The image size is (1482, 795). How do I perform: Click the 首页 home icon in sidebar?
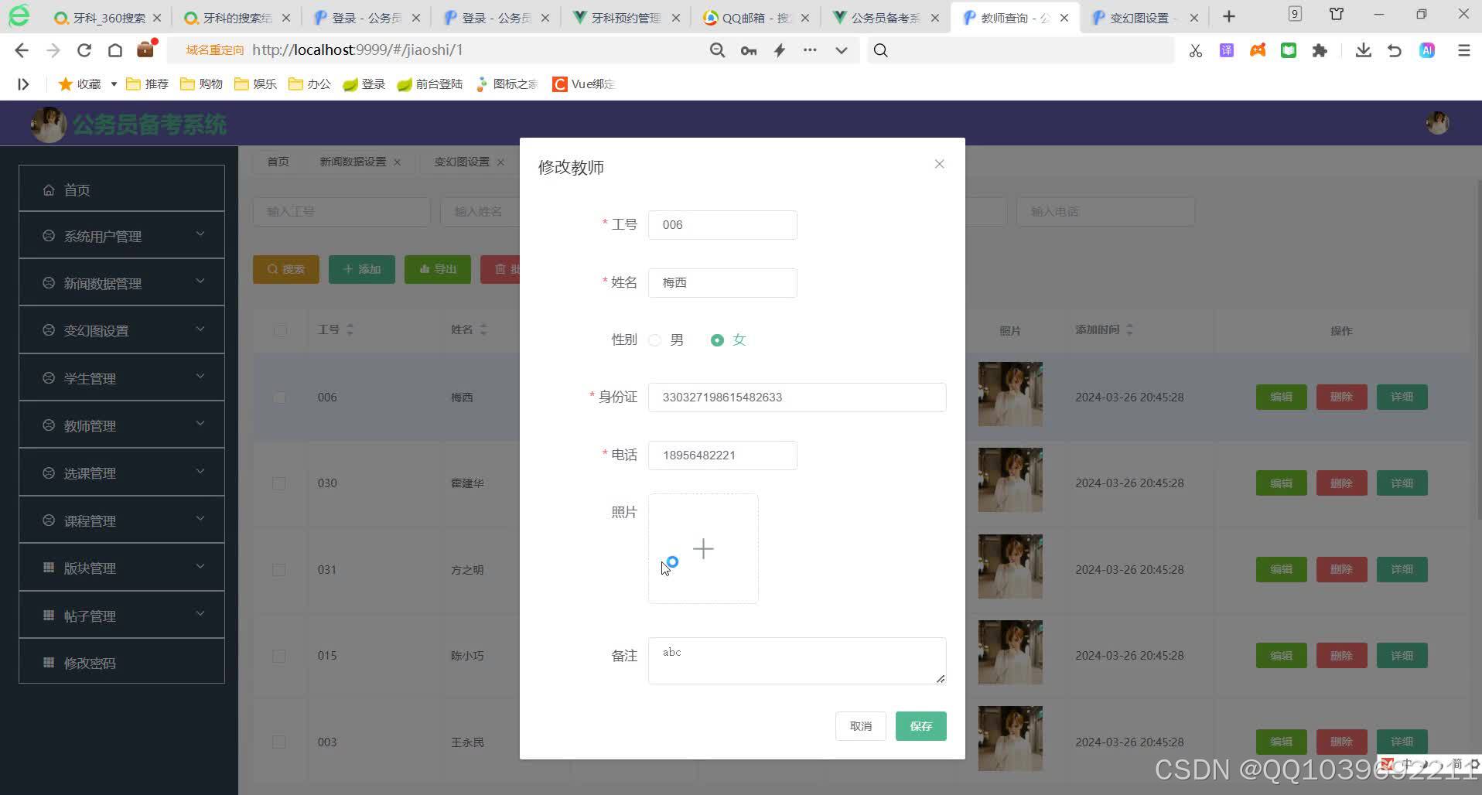point(49,189)
